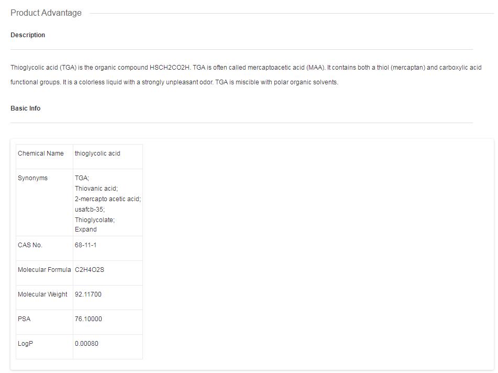Select the Chemical Name label cell
498x373 pixels.
[x=41, y=153]
